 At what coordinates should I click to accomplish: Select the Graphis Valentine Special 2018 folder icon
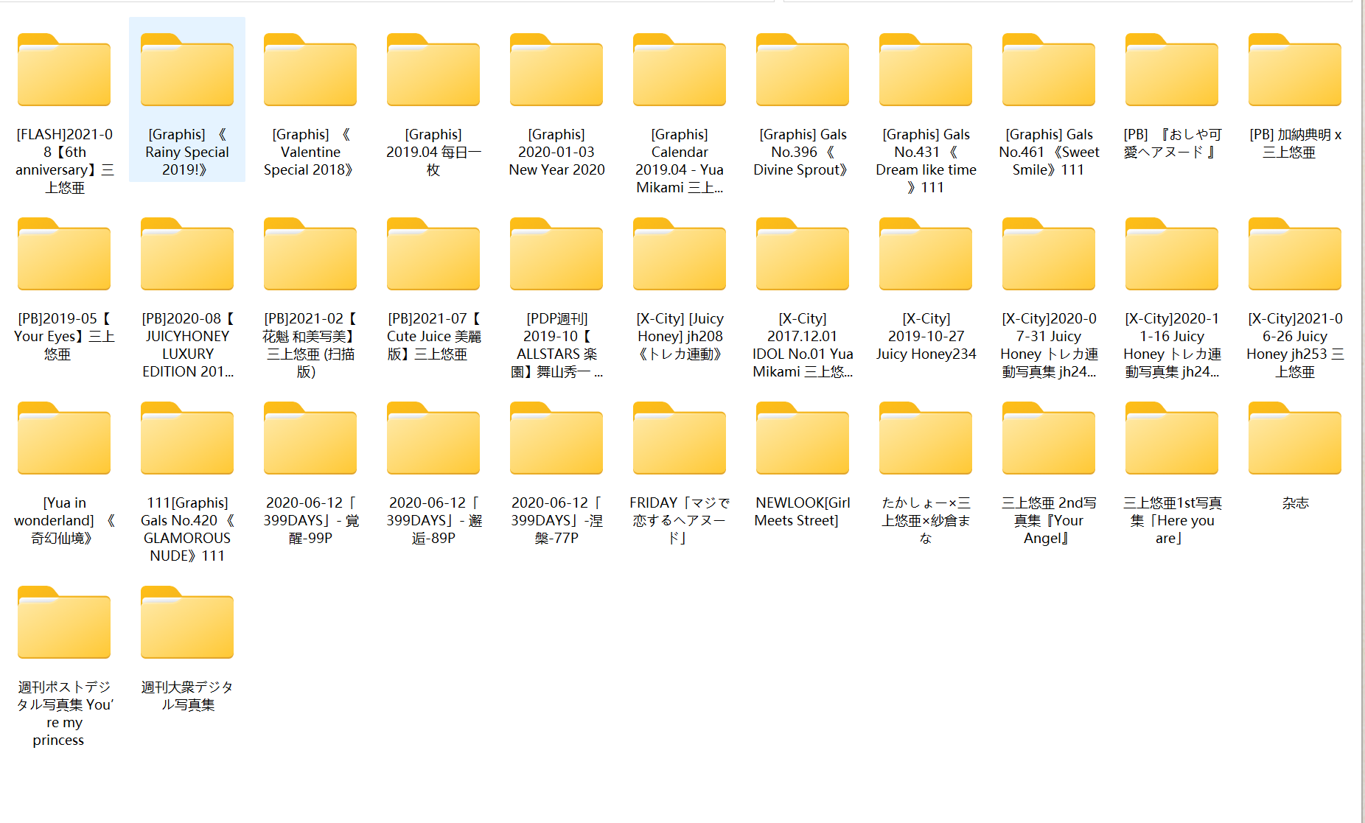(x=310, y=70)
